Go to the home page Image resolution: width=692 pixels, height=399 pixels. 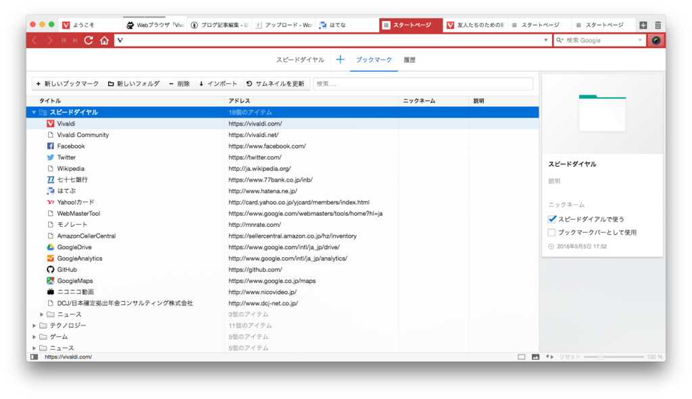(104, 41)
